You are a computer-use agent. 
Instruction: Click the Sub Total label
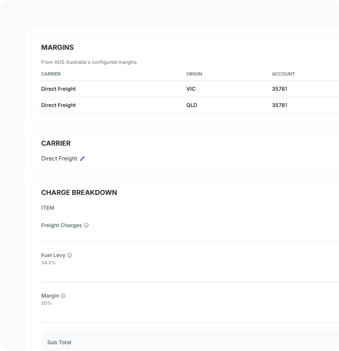point(59,342)
